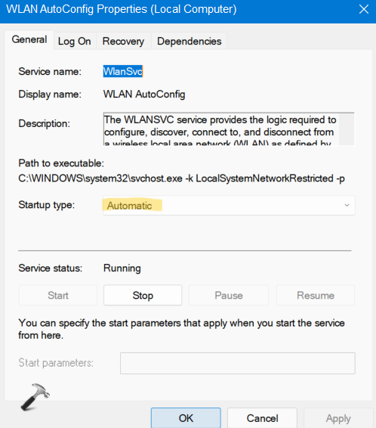Confirm changes with the OK button
Image resolution: width=376 pixels, height=428 pixels.
click(186, 418)
